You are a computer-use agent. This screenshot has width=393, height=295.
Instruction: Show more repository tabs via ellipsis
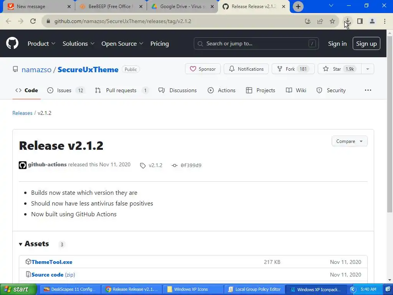pos(368,90)
